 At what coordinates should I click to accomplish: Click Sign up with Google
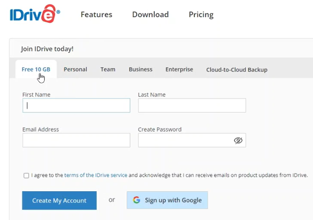point(167,200)
